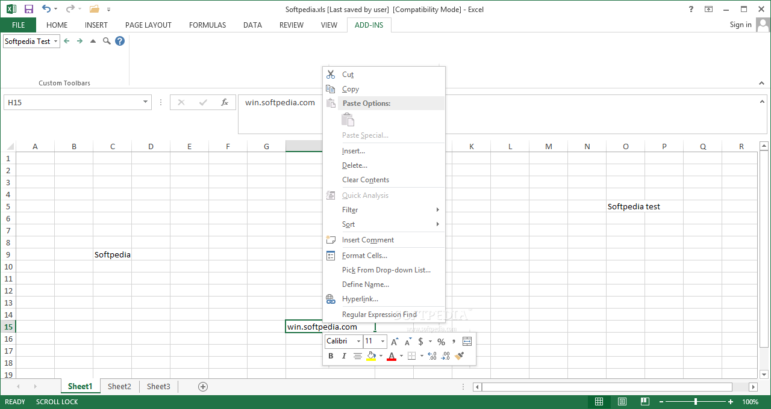The image size is (771, 409).
Task: Choose Copy from context menu
Action: [x=384, y=89]
